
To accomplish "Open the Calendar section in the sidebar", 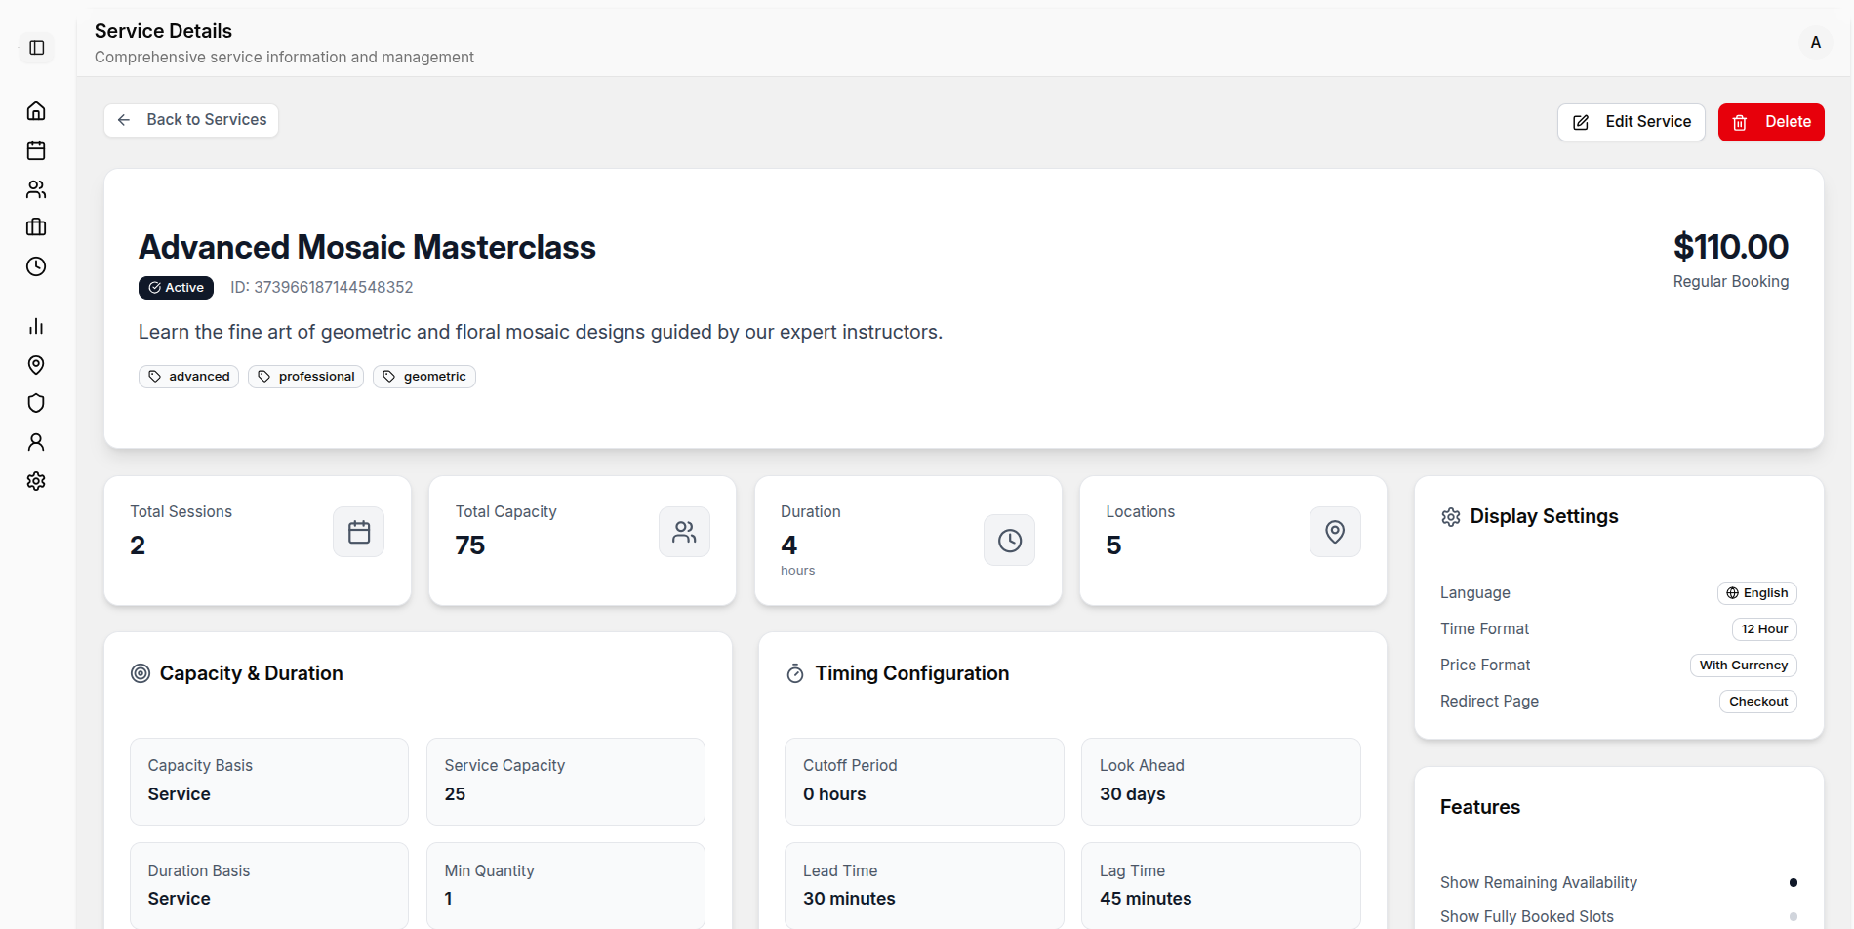I will coord(36,149).
